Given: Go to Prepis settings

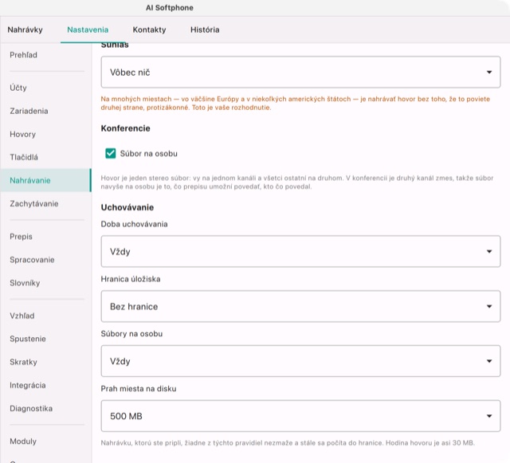Looking at the screenshot, I should click(45, 237).
